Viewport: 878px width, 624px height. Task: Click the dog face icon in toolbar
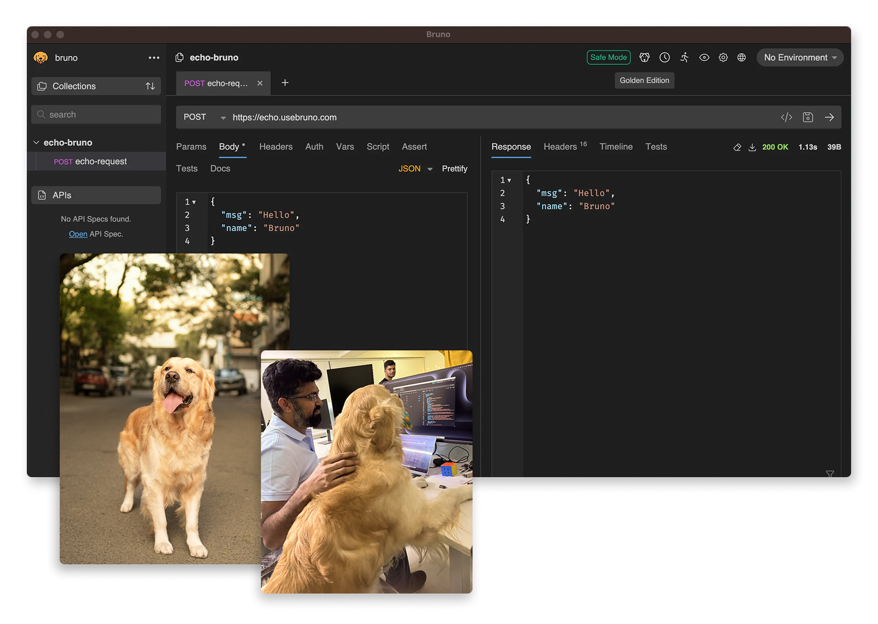tap(644, 57)
